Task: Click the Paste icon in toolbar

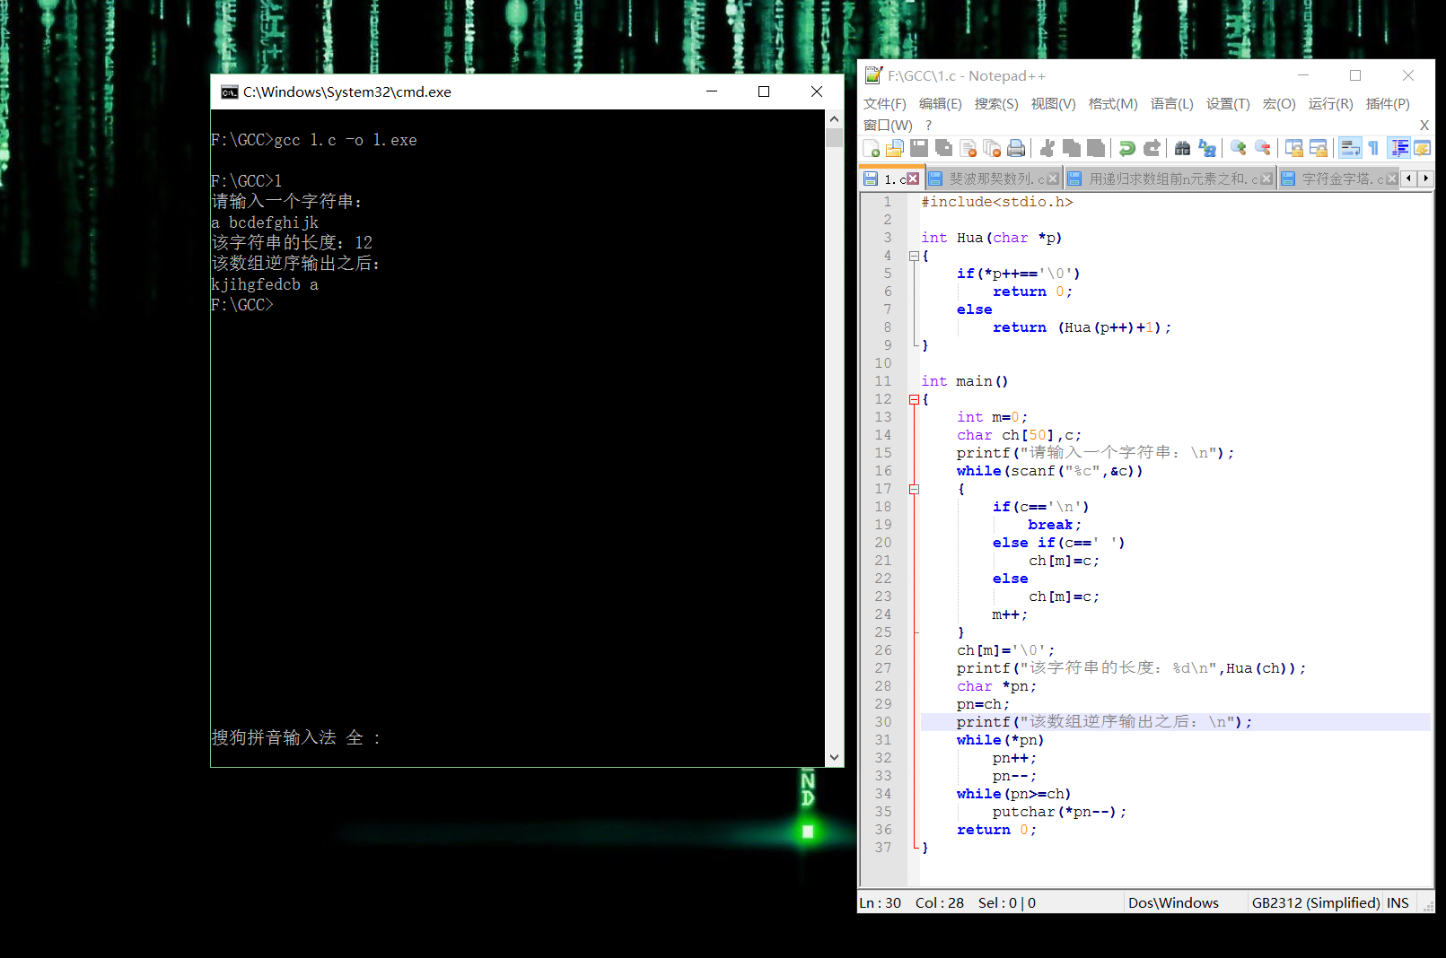Action: click(x=1096, y=149)
